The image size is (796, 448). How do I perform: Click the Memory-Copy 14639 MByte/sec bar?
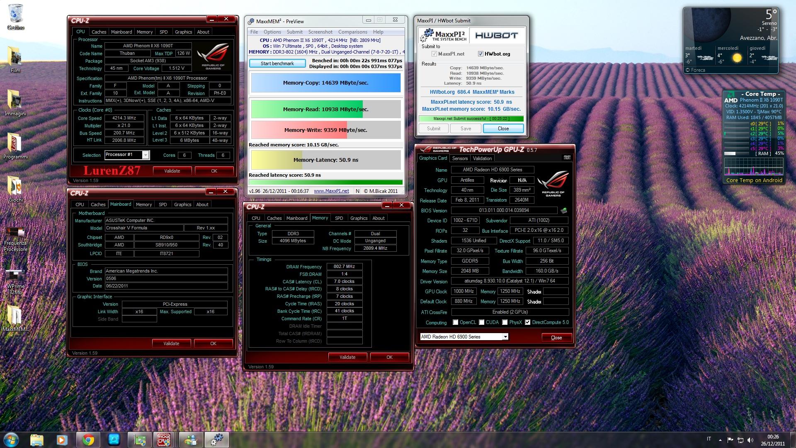(x=326, y=83)
